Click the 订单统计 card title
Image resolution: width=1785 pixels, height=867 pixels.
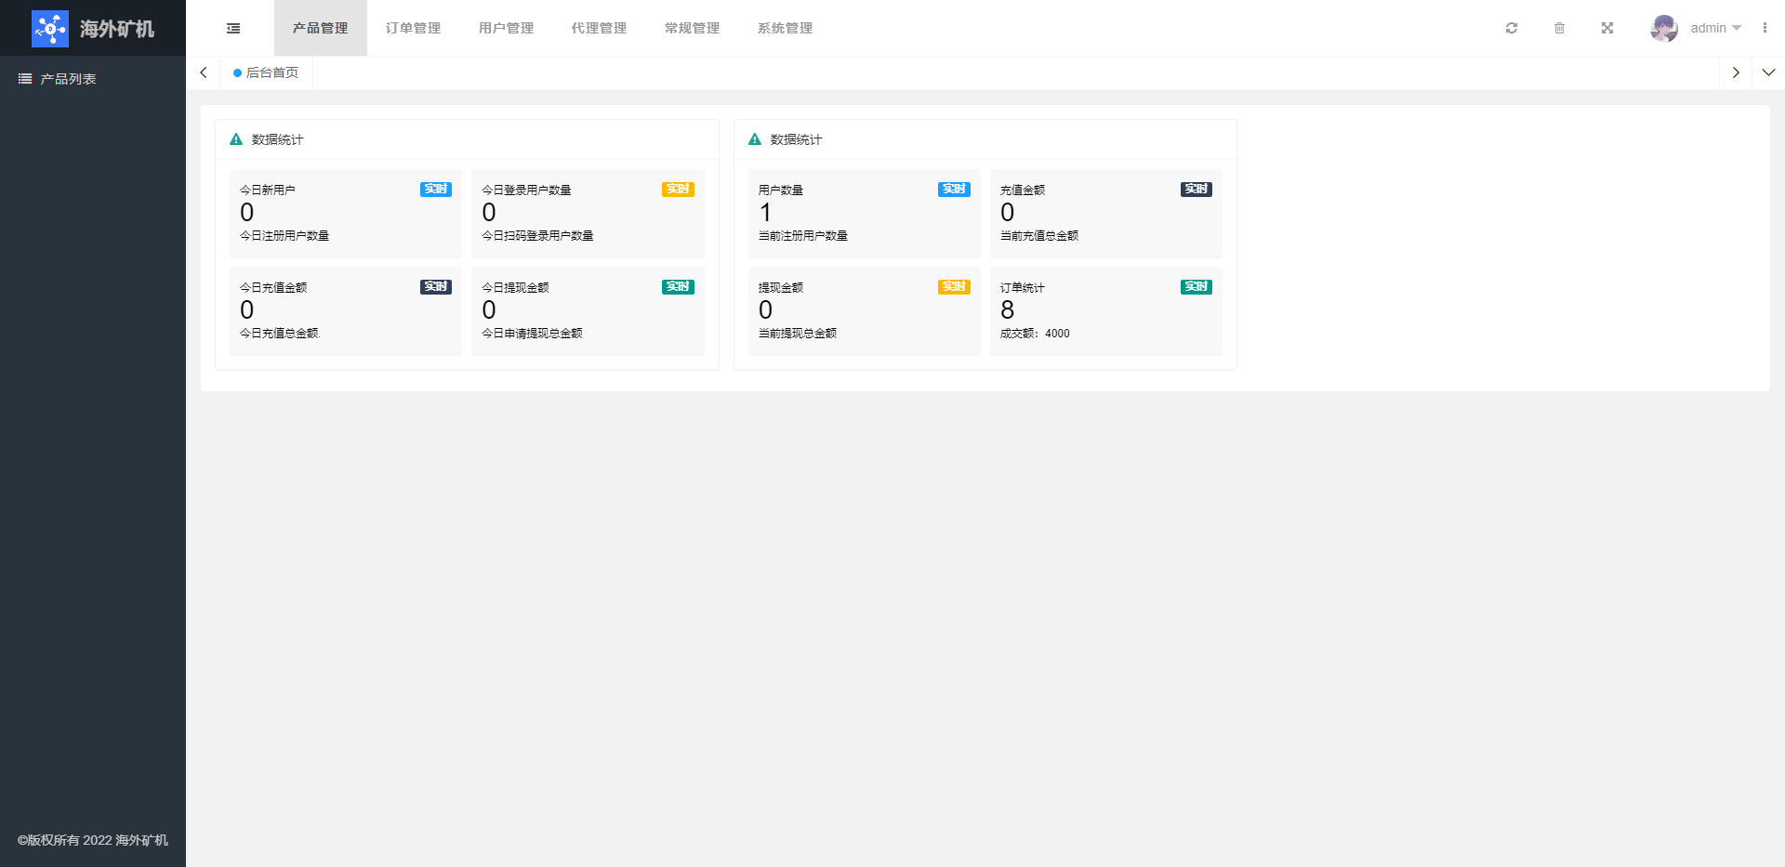click(x=1023, y=287)
